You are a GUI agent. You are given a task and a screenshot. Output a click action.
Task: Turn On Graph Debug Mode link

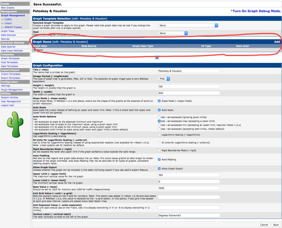pos(256,11)
